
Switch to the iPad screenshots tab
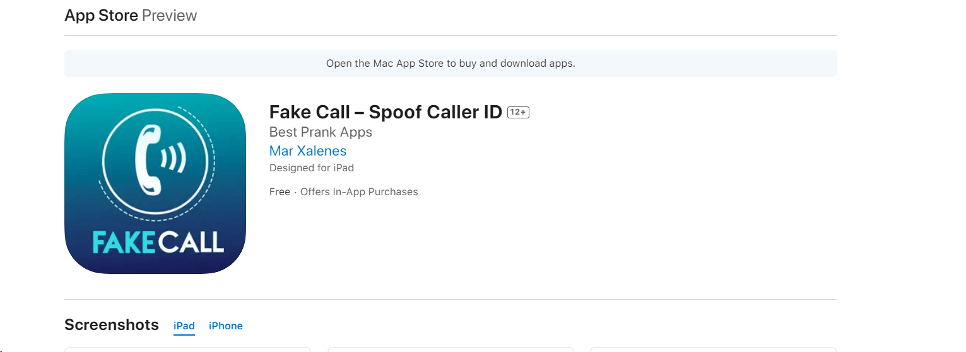tap(184, 326)
